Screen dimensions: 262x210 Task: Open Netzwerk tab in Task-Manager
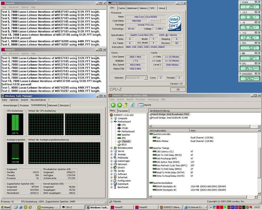point(53,105)
